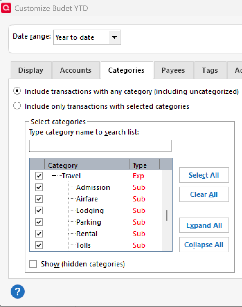The image size is (242, 307).
Task: Click the Quicken logo icon in title bar
Action: (x=6, y=8)
